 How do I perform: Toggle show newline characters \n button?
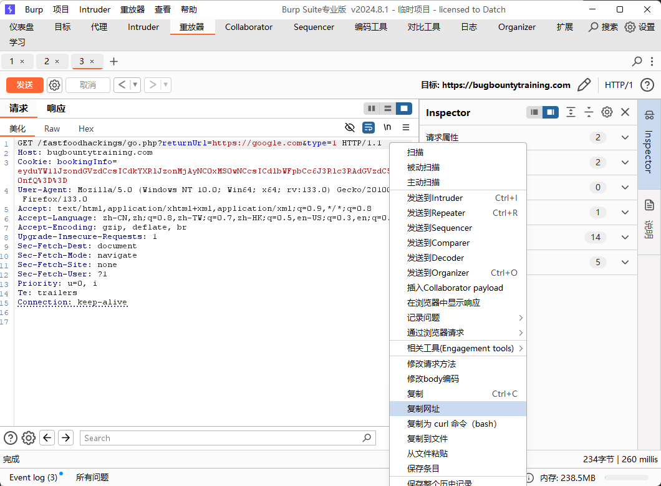[x=387, y=127]
